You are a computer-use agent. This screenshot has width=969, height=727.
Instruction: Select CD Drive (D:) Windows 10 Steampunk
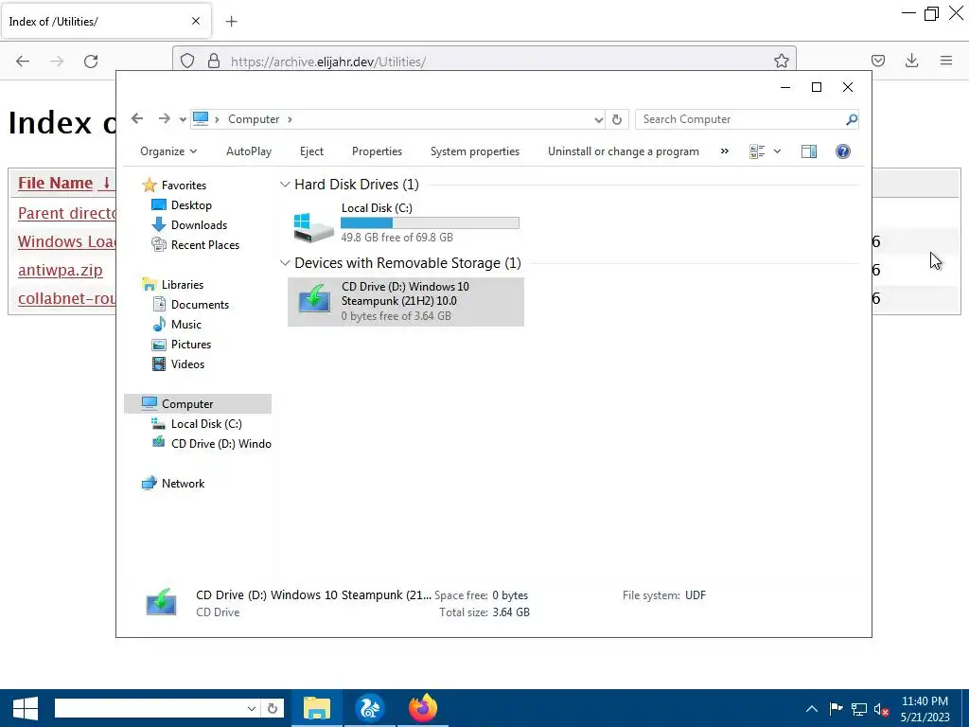405,302
